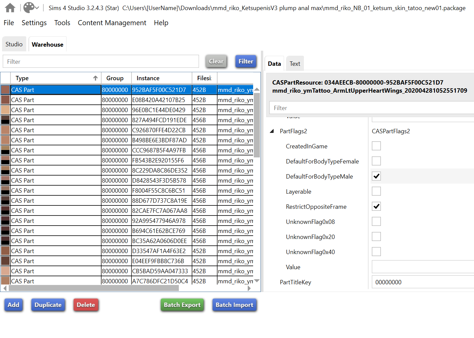Click the swatch thumbnail for E08B420A42107B25

click(5, 100)
